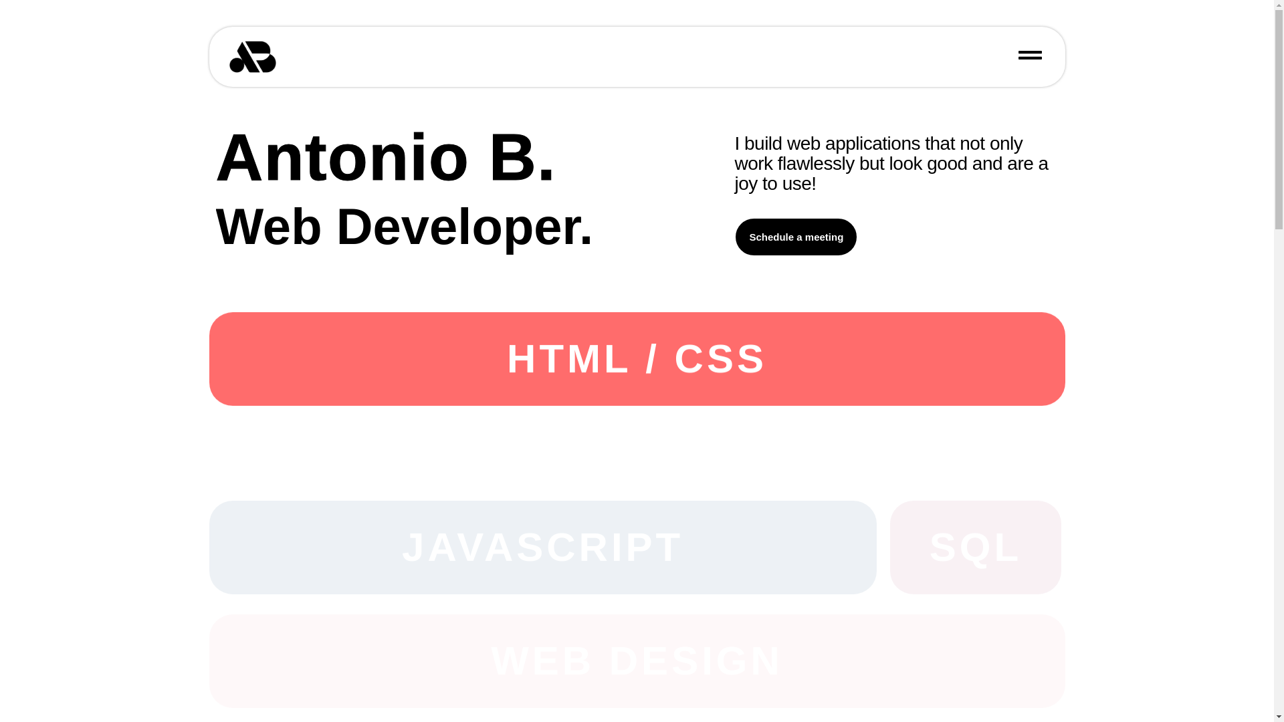This screenshot has height=722, width=1284.
Task: Click the Antonio B. heading
Action: [385, 158]
